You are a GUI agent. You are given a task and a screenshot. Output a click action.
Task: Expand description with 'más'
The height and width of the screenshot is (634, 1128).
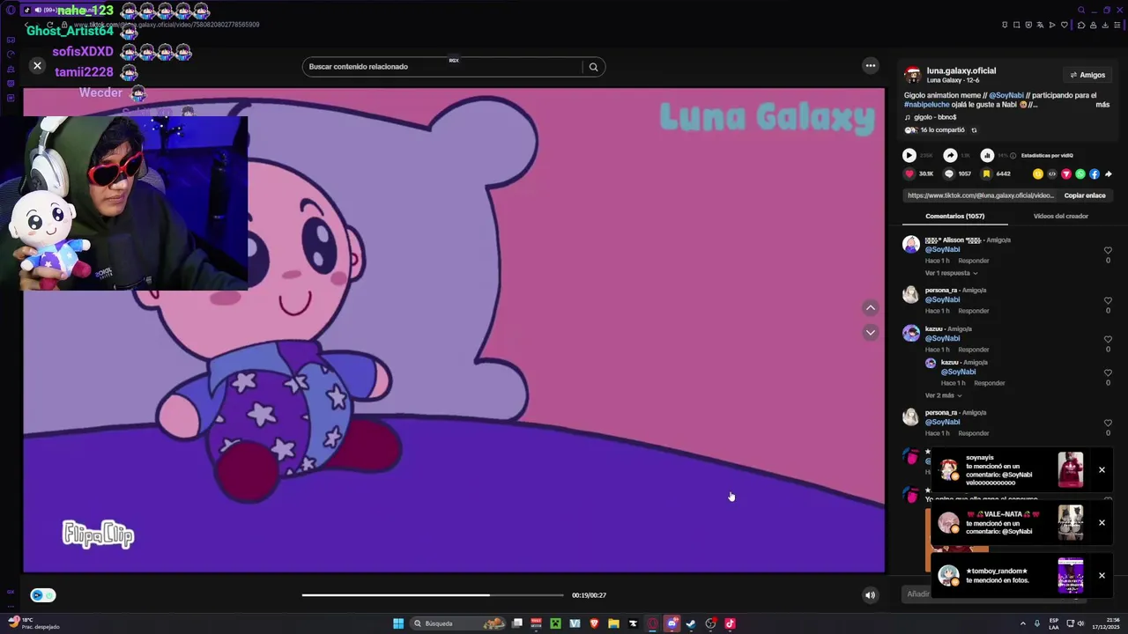tap(1102, 105)
